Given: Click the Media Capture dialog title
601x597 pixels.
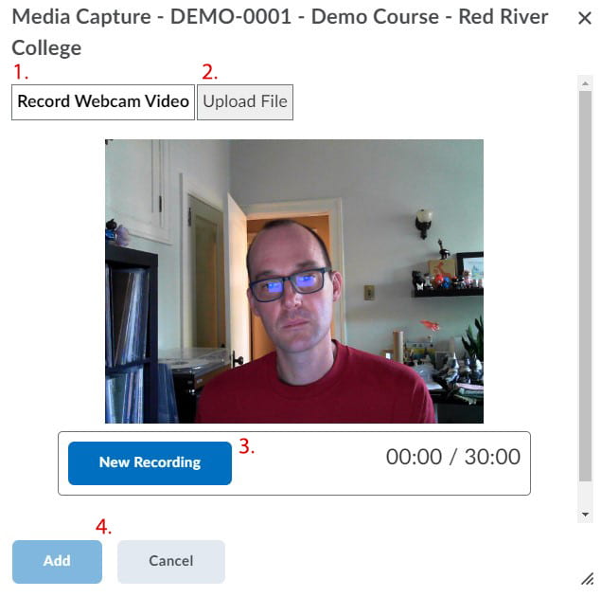Looking at the screenshot, I should pos(280,18).
